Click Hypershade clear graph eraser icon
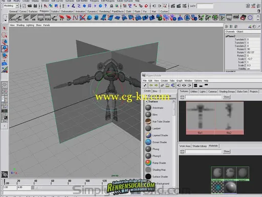Screen dimensions: 262x197 point(162,85)
